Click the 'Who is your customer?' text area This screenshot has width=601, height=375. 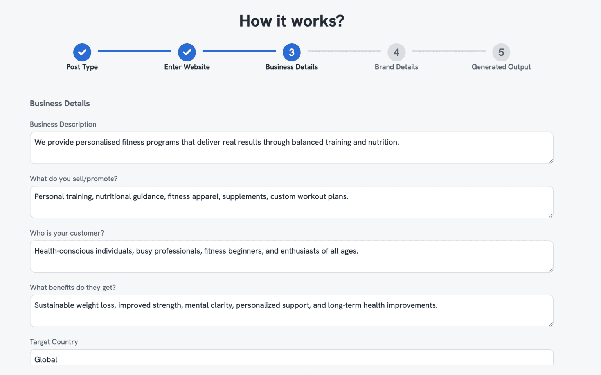[x=292, y=256]
